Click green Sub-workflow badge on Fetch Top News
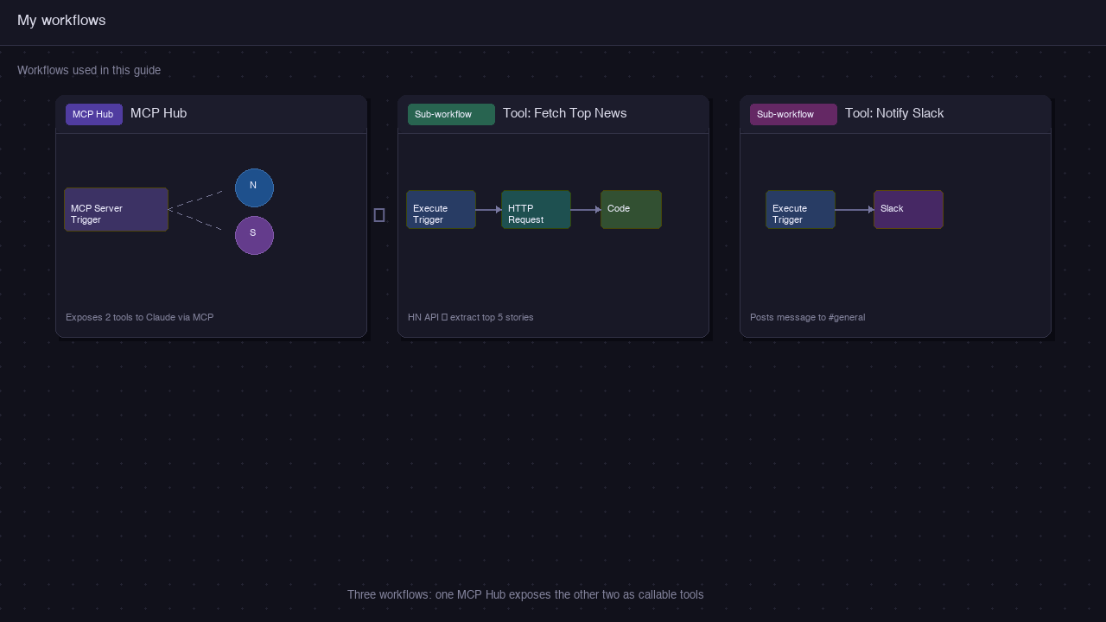 pos(451,114)
